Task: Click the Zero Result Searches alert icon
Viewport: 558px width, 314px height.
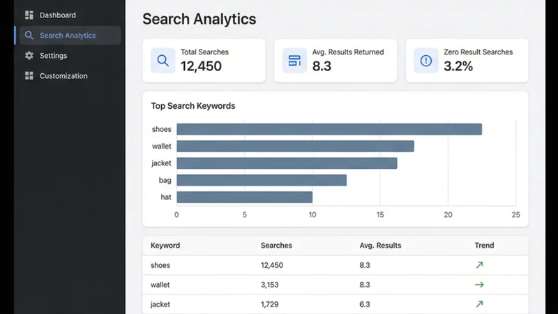Action: pyautogui.click(x=426, y=61)
